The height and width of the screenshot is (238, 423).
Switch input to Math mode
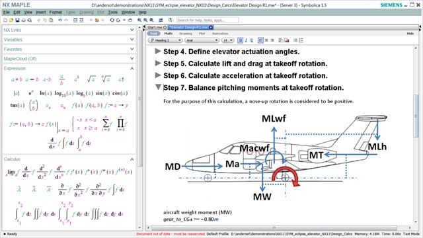tap(168, 34)
